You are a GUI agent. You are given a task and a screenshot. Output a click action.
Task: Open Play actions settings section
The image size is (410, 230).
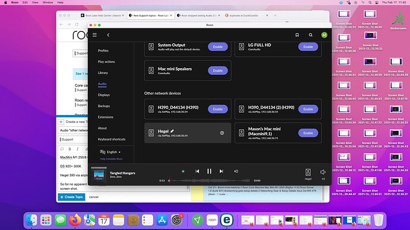click(106, 62)
